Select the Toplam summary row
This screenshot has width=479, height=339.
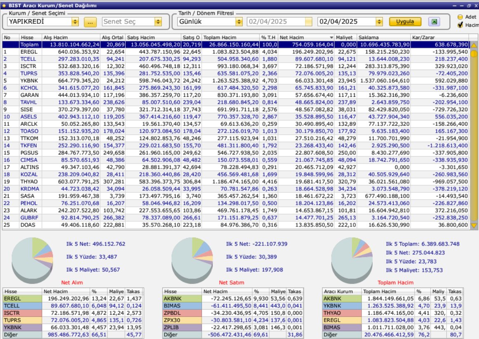click(x=235, y=44)
